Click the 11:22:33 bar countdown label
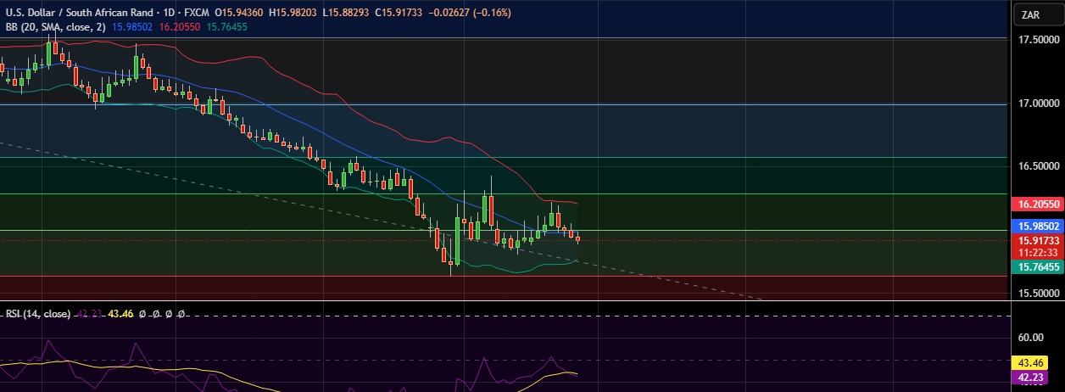Screen dimensions: 1065x392 [1036, 253]
